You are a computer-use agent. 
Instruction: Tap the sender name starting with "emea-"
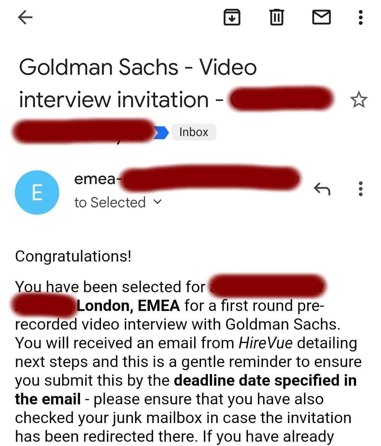[x=95, y=179]
